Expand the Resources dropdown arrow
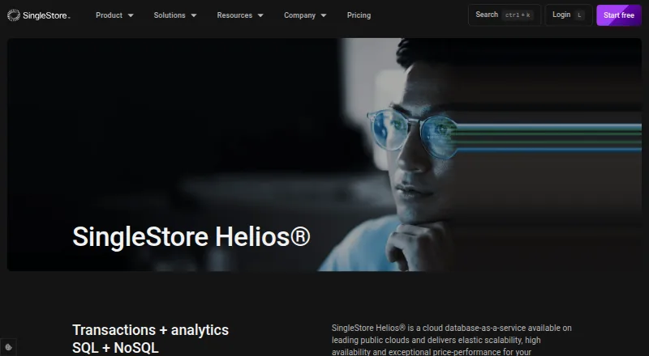Viewport: 649px width, 356px height. click(260, 15)
